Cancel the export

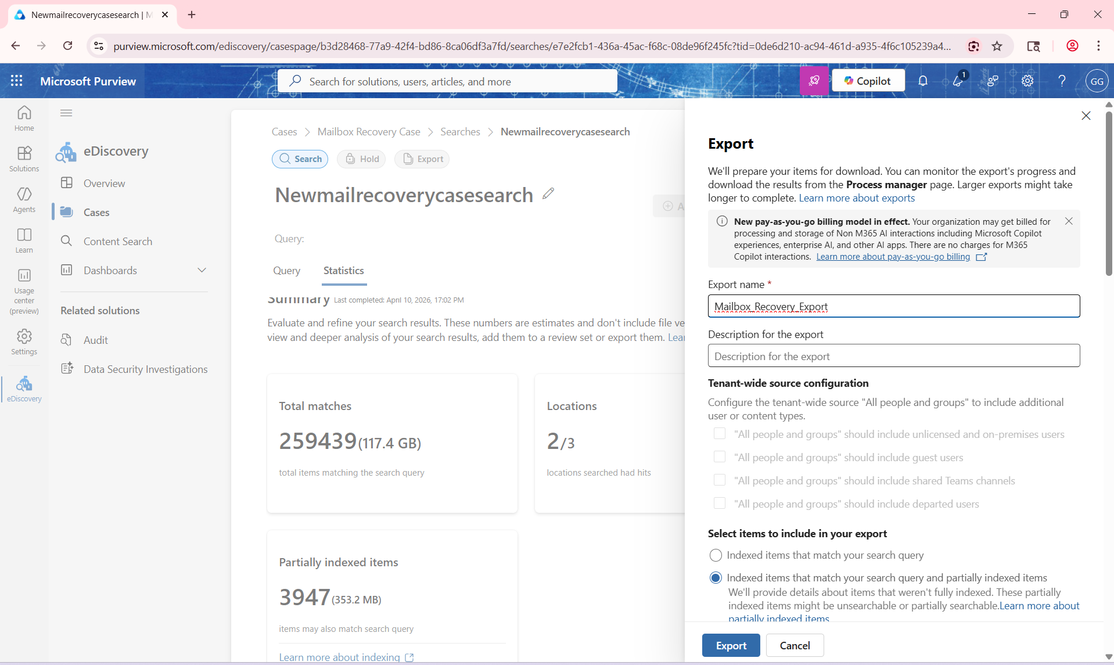(795, 645)
